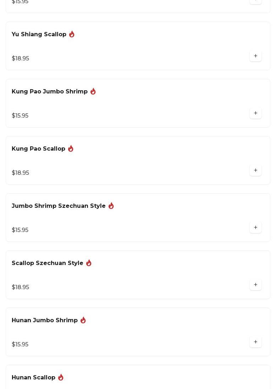Select the Kung Pao Scallop $18.95 price
276x389 pixels.
coord(20,173)
